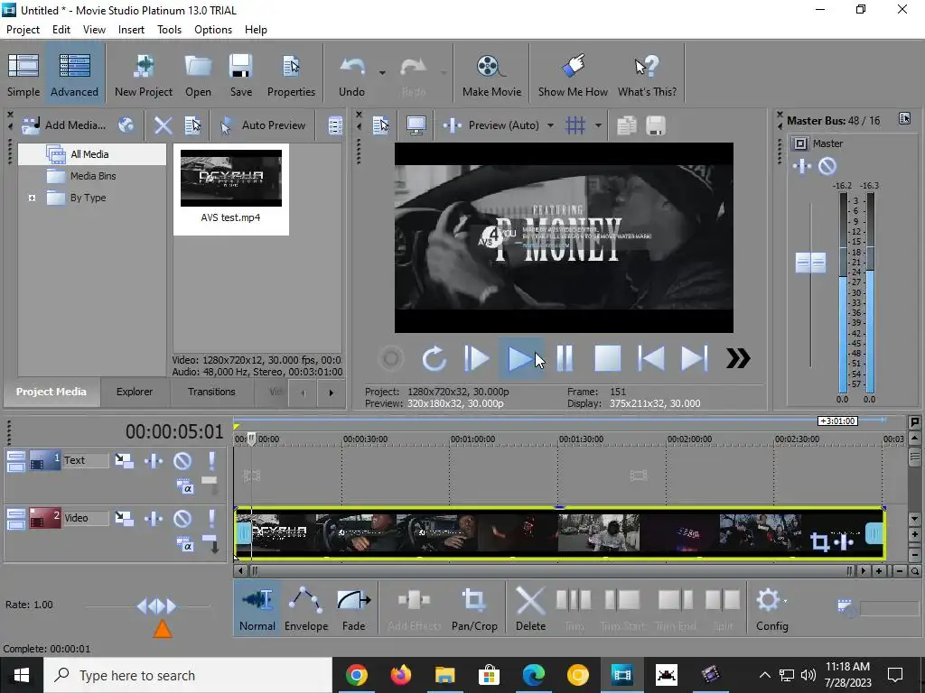Stop preview playback
The width and height of the screenshot is (925, 693).
607,358
